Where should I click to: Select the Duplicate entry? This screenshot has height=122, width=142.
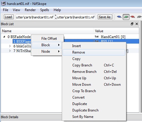tap(94, 104)
